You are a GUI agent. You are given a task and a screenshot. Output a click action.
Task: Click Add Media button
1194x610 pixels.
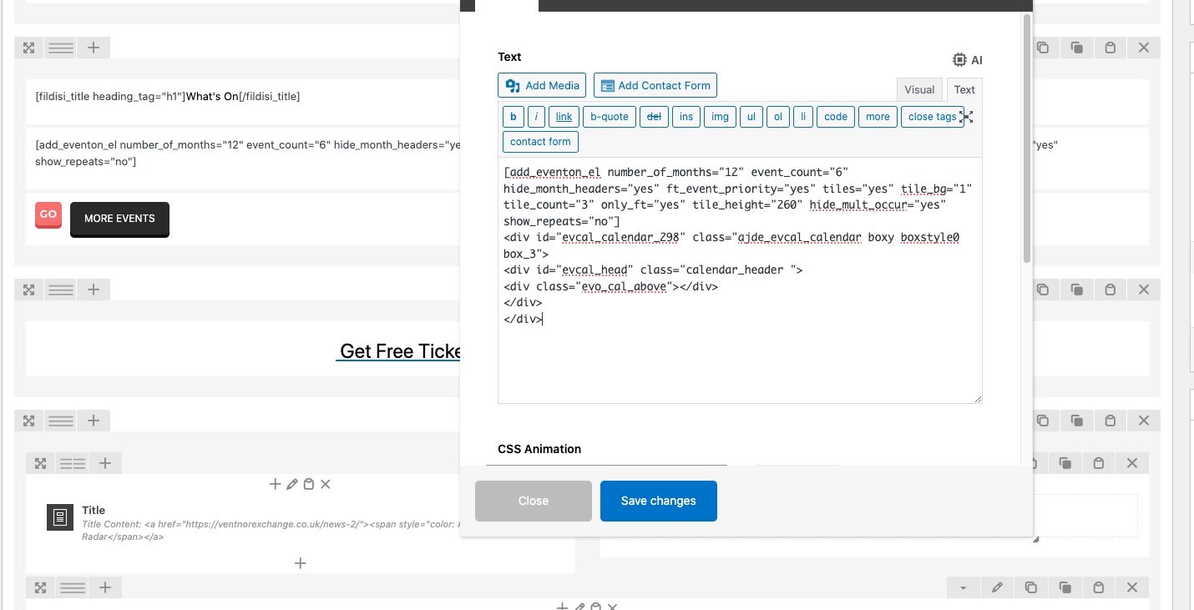pos(543,85)
